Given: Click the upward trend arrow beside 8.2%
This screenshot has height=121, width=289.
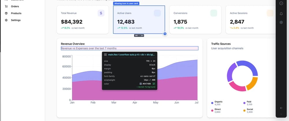Looking at the screenshot, I should point(62,28).
